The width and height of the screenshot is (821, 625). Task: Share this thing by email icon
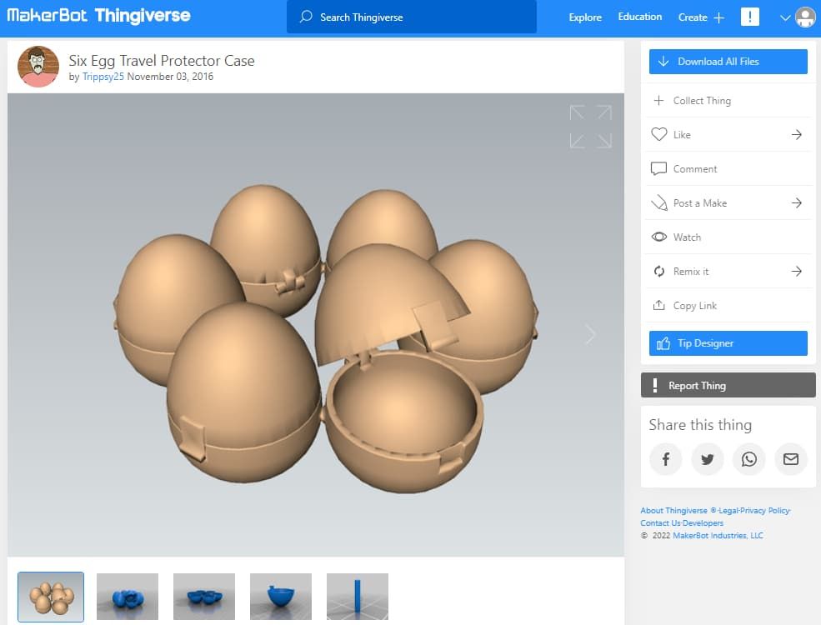pyautogui.click(x=790, y=459)
